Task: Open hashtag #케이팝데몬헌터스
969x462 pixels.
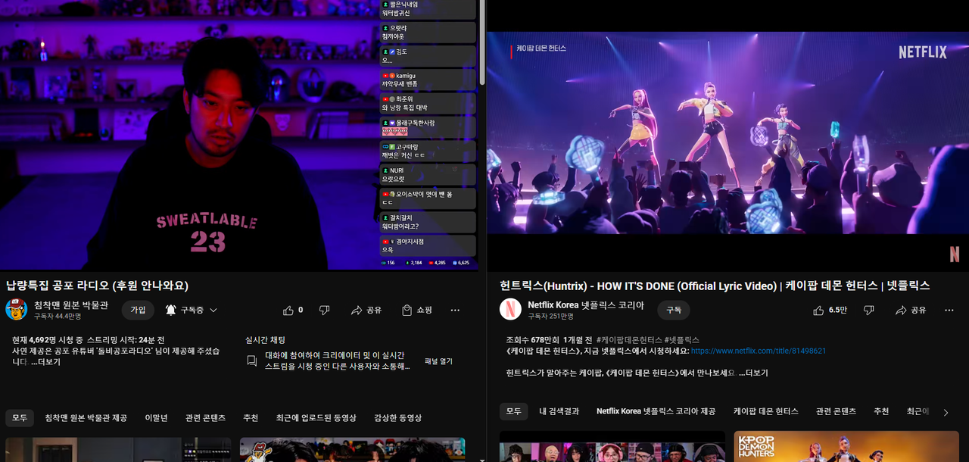Action: (628, 339)
